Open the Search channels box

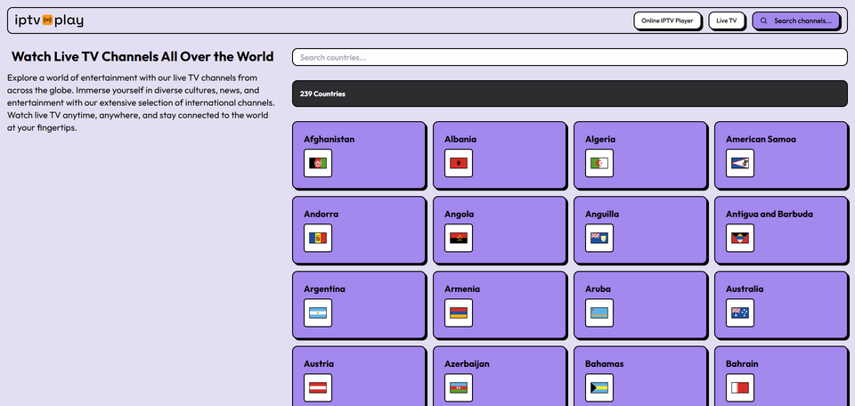(796, 20)
